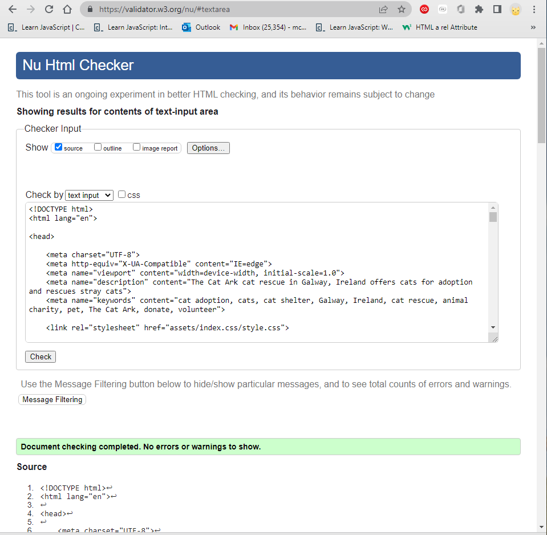Screen dimensions: 547x535
Task: Go forward in browser history
Action: 31,10
